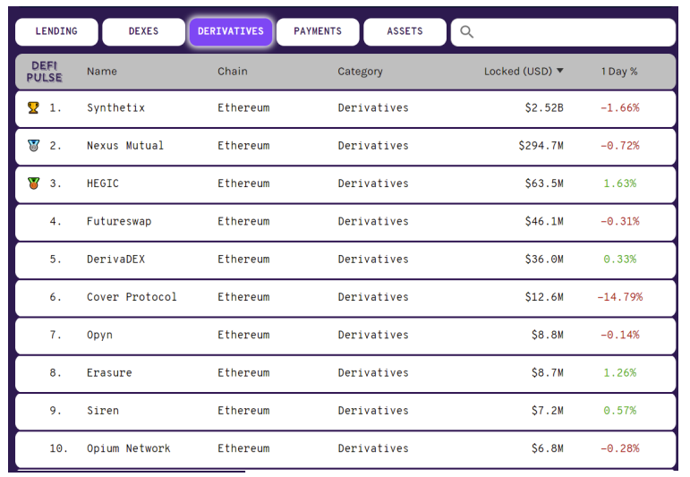
Task: Switch to the Lending tab
Action: 56,31
